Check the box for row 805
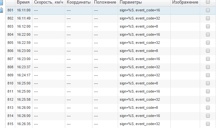216x128 pixels. pyautogui.click(x=208, y=43)
